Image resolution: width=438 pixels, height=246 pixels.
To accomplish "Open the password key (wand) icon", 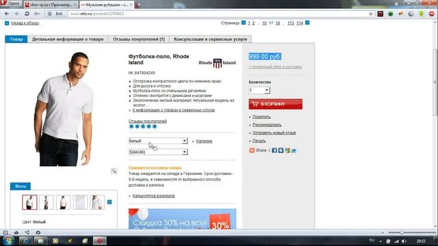I will coord(37,14).
